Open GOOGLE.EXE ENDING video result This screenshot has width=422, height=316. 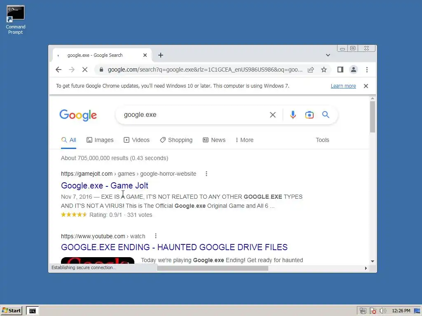coord(174,247)
